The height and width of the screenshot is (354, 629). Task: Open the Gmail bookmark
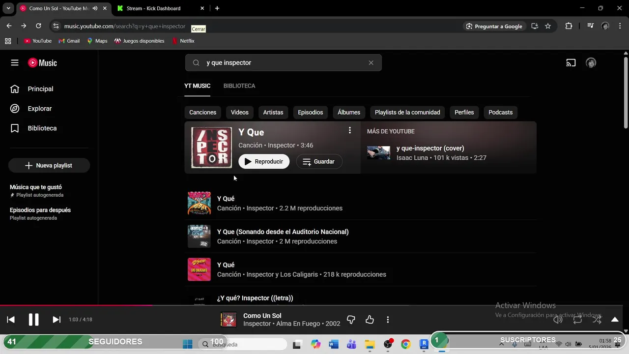pos(69,41)
